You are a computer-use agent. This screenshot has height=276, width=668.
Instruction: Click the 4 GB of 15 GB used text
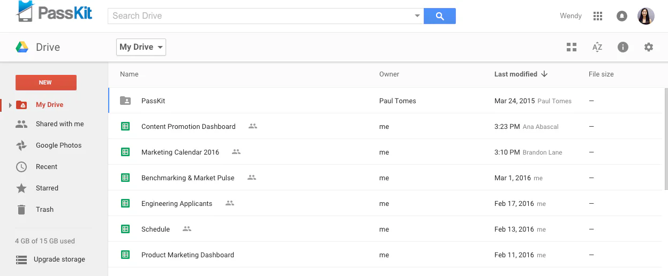pyautogui.click(x=45, y=241)
